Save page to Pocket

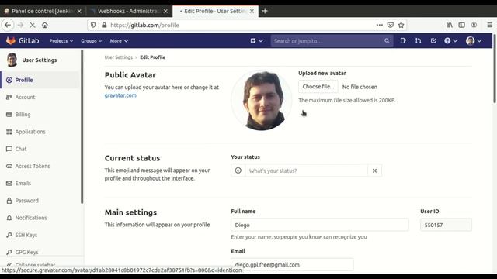pos(391,25)
